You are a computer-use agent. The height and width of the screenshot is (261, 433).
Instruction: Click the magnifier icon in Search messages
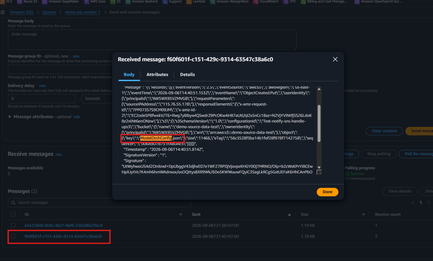coord(13,203)
